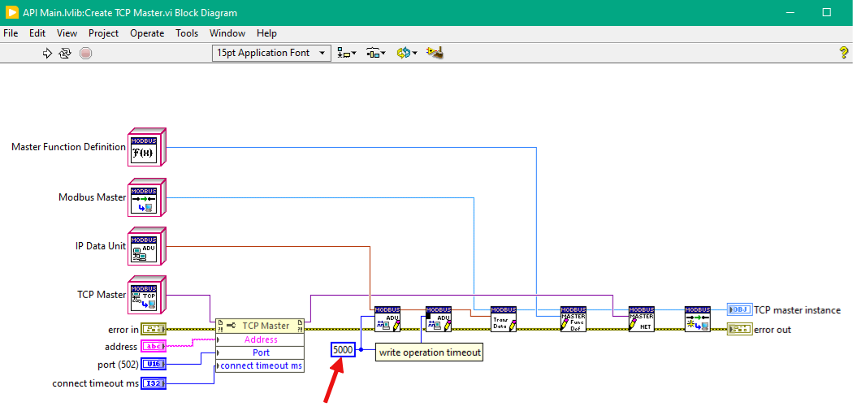Open the File menu
Screen dimensions: 853x411
pyautogui.click(x=11, y=33)
